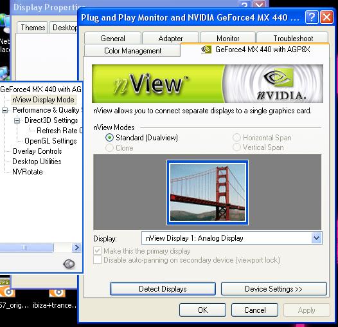The width and height of the screenshot is (338, 327).
Task: Open the ibiza+trance desktop media file icon
Action: pos(57,293)
